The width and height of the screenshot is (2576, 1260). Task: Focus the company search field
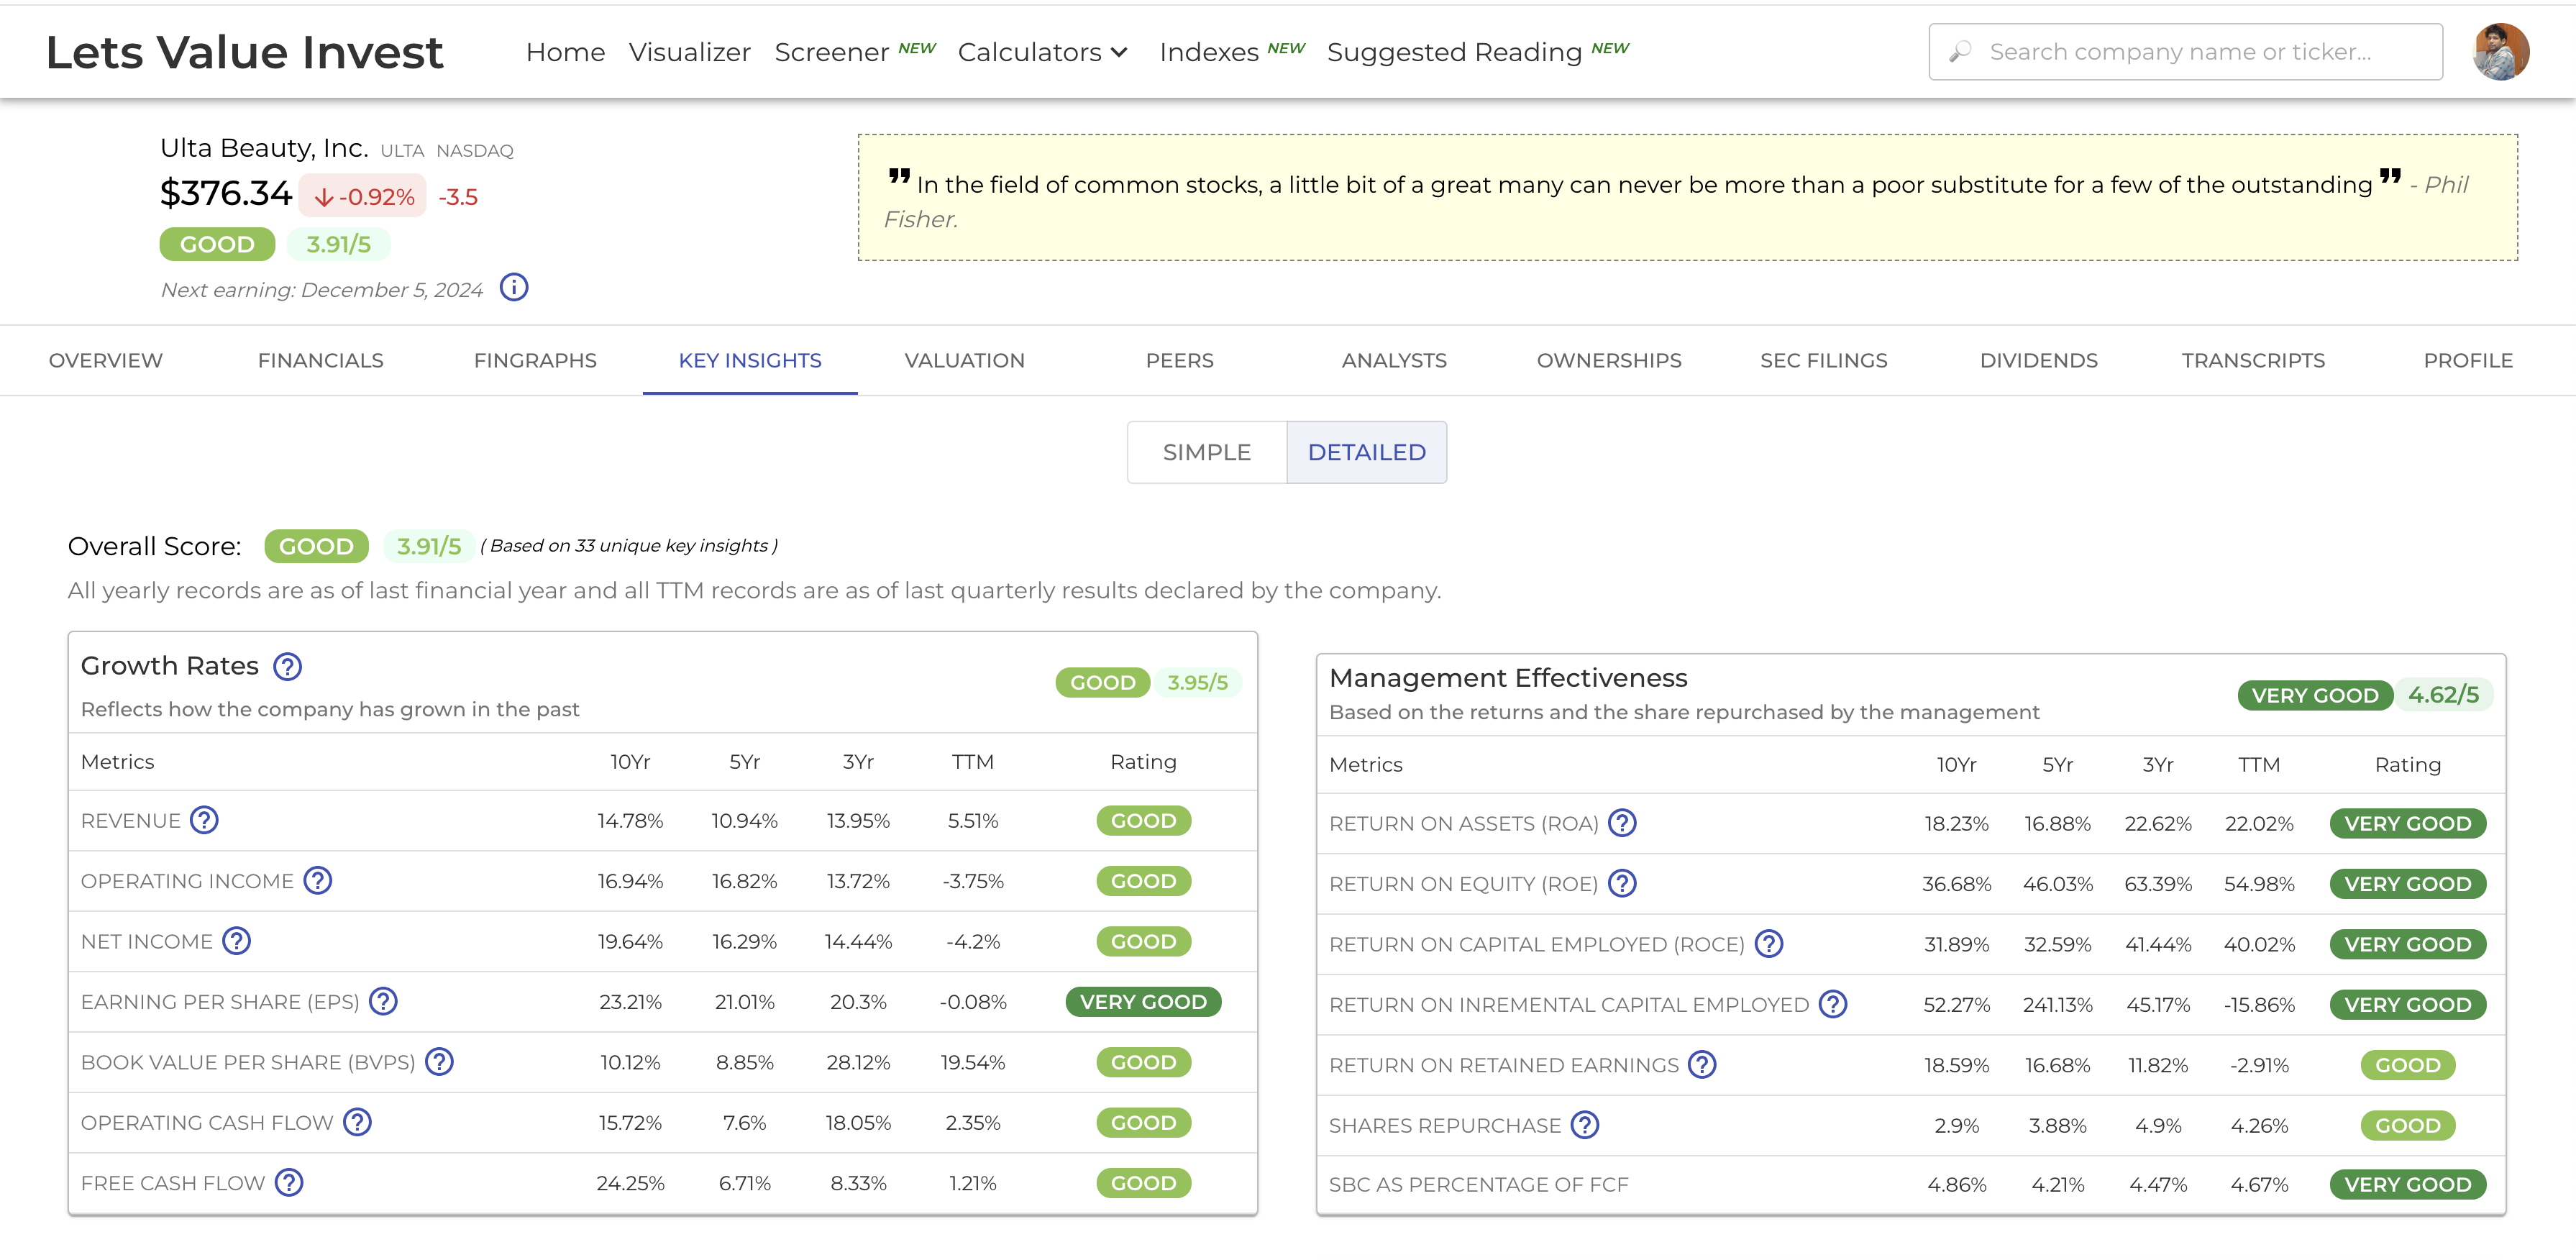click(2186, 52)
